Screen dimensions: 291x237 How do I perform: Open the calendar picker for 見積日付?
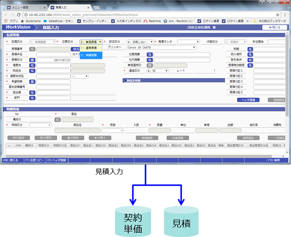[x=32, y=60]
